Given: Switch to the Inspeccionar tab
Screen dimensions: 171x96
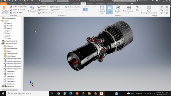Looking at the screenshot, I should (x=53, y=3).
